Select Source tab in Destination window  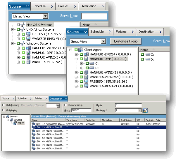click(x=8, y=98)
